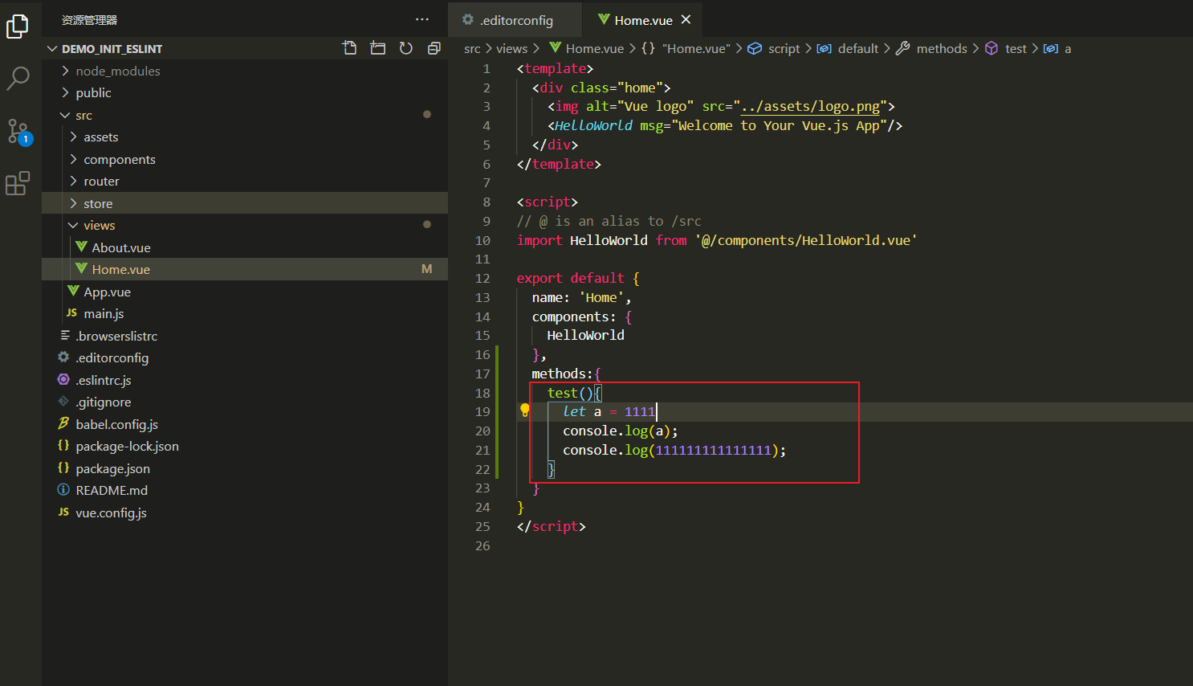Click the JS icon next to main.js

tap(71, 313)
